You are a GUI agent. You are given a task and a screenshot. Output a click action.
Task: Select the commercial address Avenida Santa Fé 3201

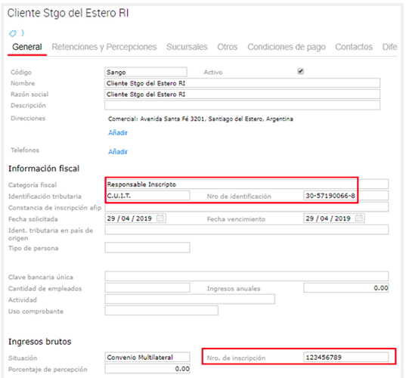tap(200, 119)
